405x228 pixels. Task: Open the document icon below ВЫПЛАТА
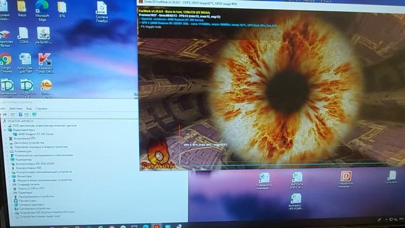[296, 201]
